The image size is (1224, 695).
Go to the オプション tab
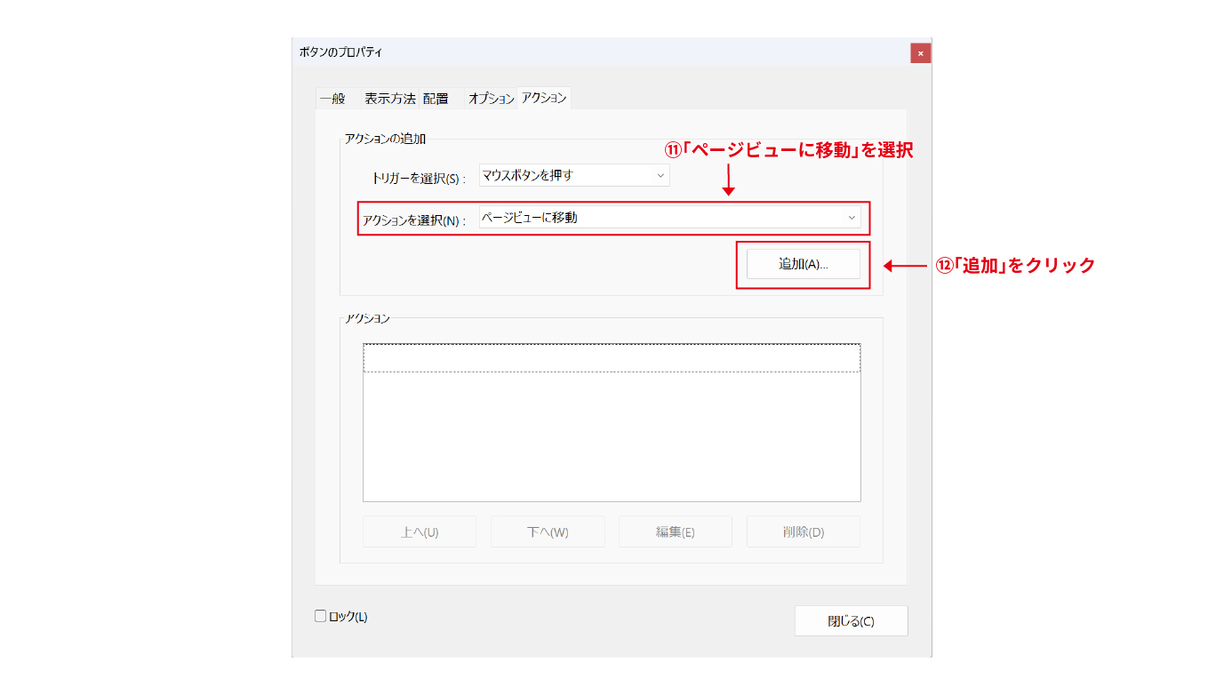click(x=491, y=99)
